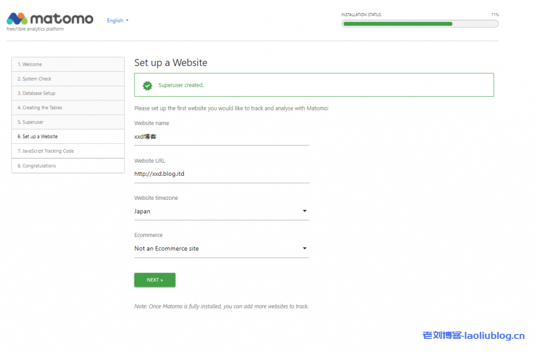This screenshot has height=352, width=536.
Task: Go to the Congratulations step
Action: [68, 166]
